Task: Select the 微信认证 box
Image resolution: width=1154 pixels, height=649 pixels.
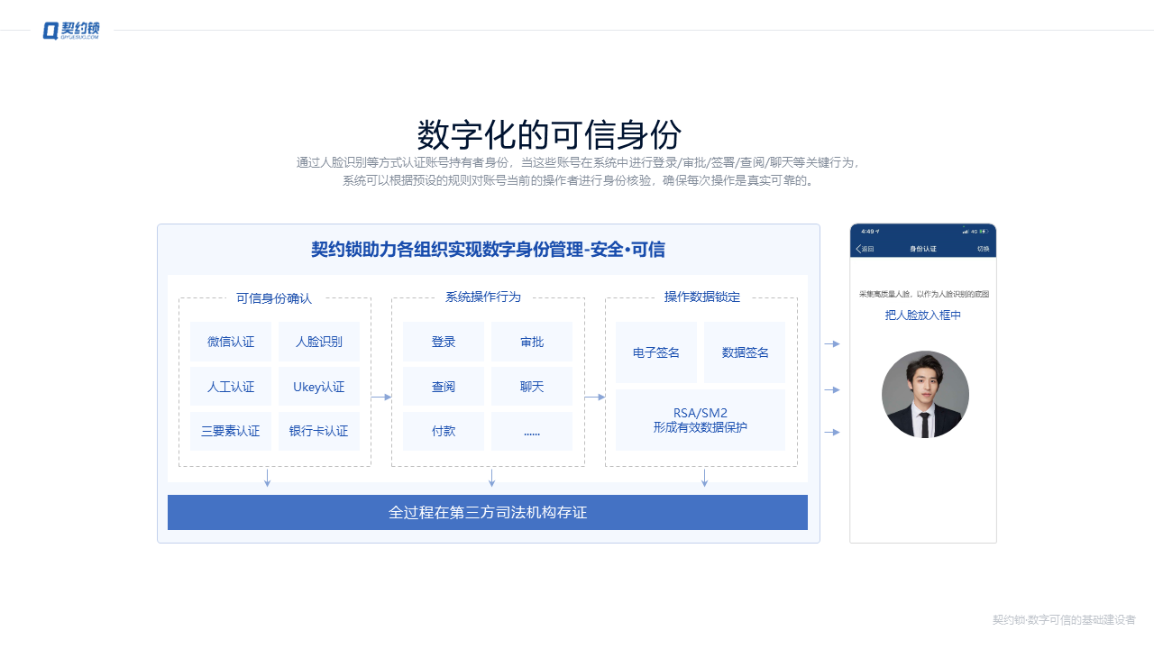Action: (231, 342)
